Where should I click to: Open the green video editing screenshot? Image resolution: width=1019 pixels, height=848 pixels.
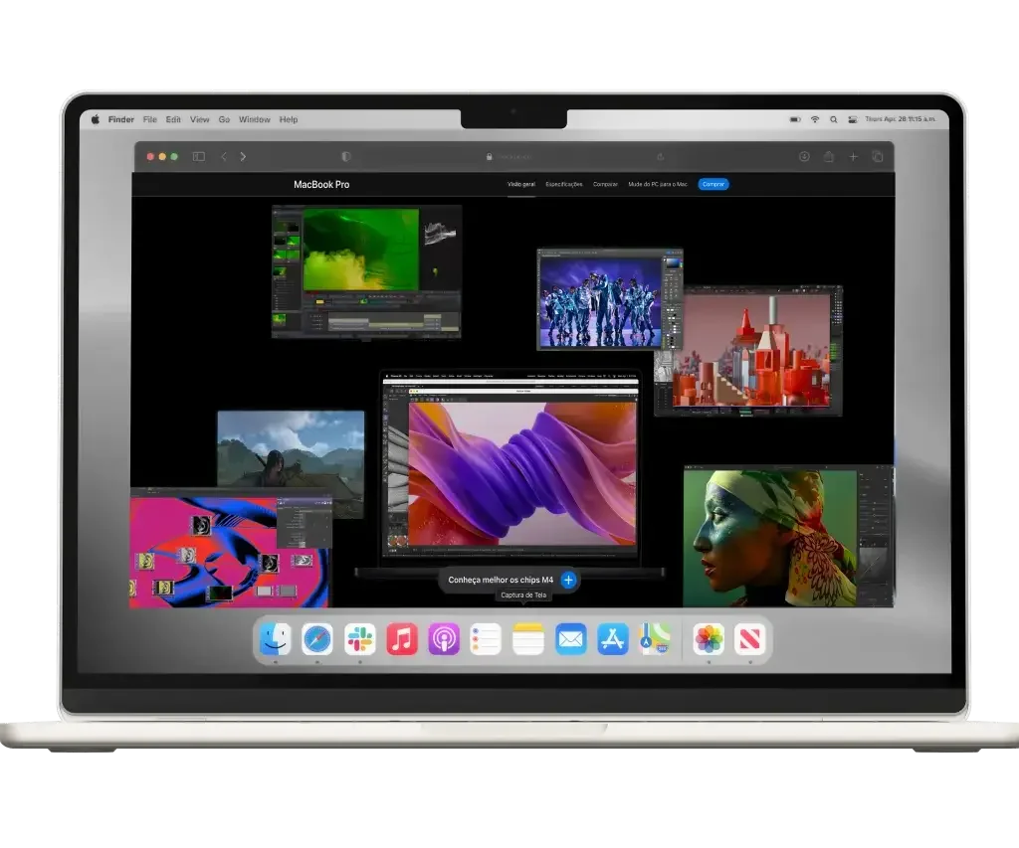(366, 271)
